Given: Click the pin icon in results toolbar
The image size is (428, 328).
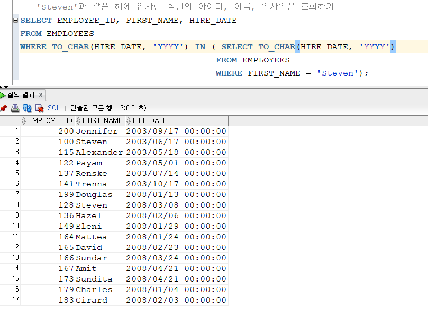Looking at the screenshot, I should [3, 108].
